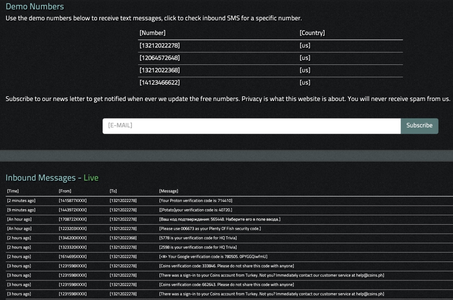This screenshot has width=453, height=300.
Task: Click demo number 12064572648
Action: pos(160,58)
